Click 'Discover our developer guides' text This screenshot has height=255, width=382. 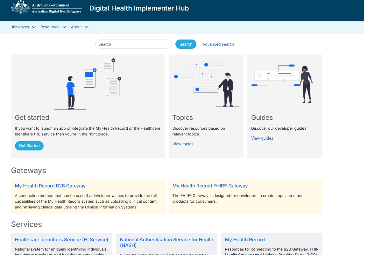pos(279,128)
